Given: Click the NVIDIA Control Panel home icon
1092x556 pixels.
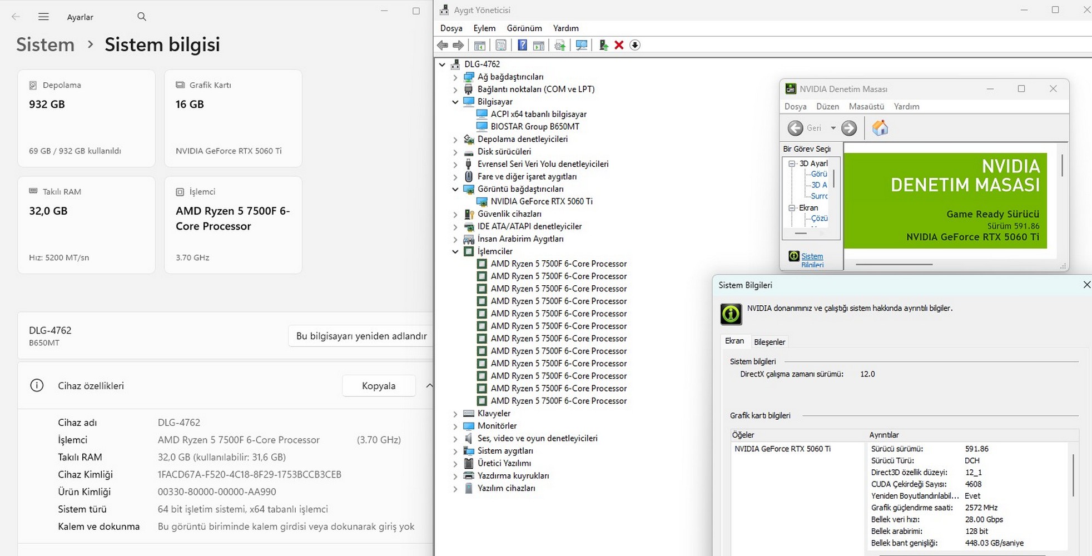Looking at the screenshot, I should coord(880,128).
